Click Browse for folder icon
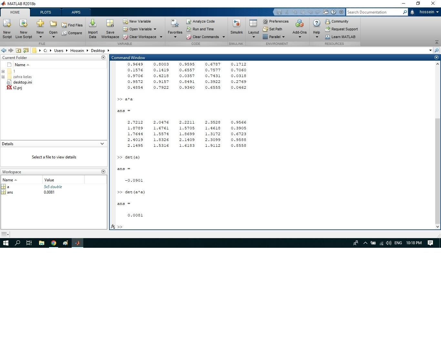Image resolution: width=441 pixels, height=362 pixels. point(26,50)
